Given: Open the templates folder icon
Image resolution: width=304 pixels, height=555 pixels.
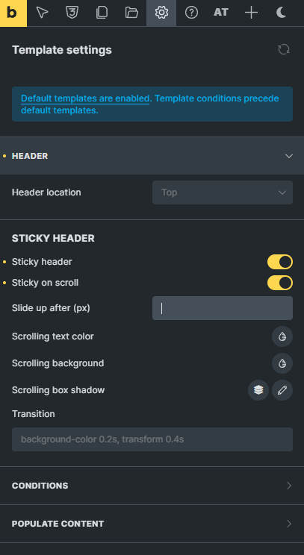Looking at the screenshot, I should [131, 13].
